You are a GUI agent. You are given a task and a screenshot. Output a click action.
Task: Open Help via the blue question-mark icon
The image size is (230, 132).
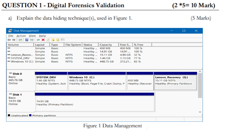point(27,40)
